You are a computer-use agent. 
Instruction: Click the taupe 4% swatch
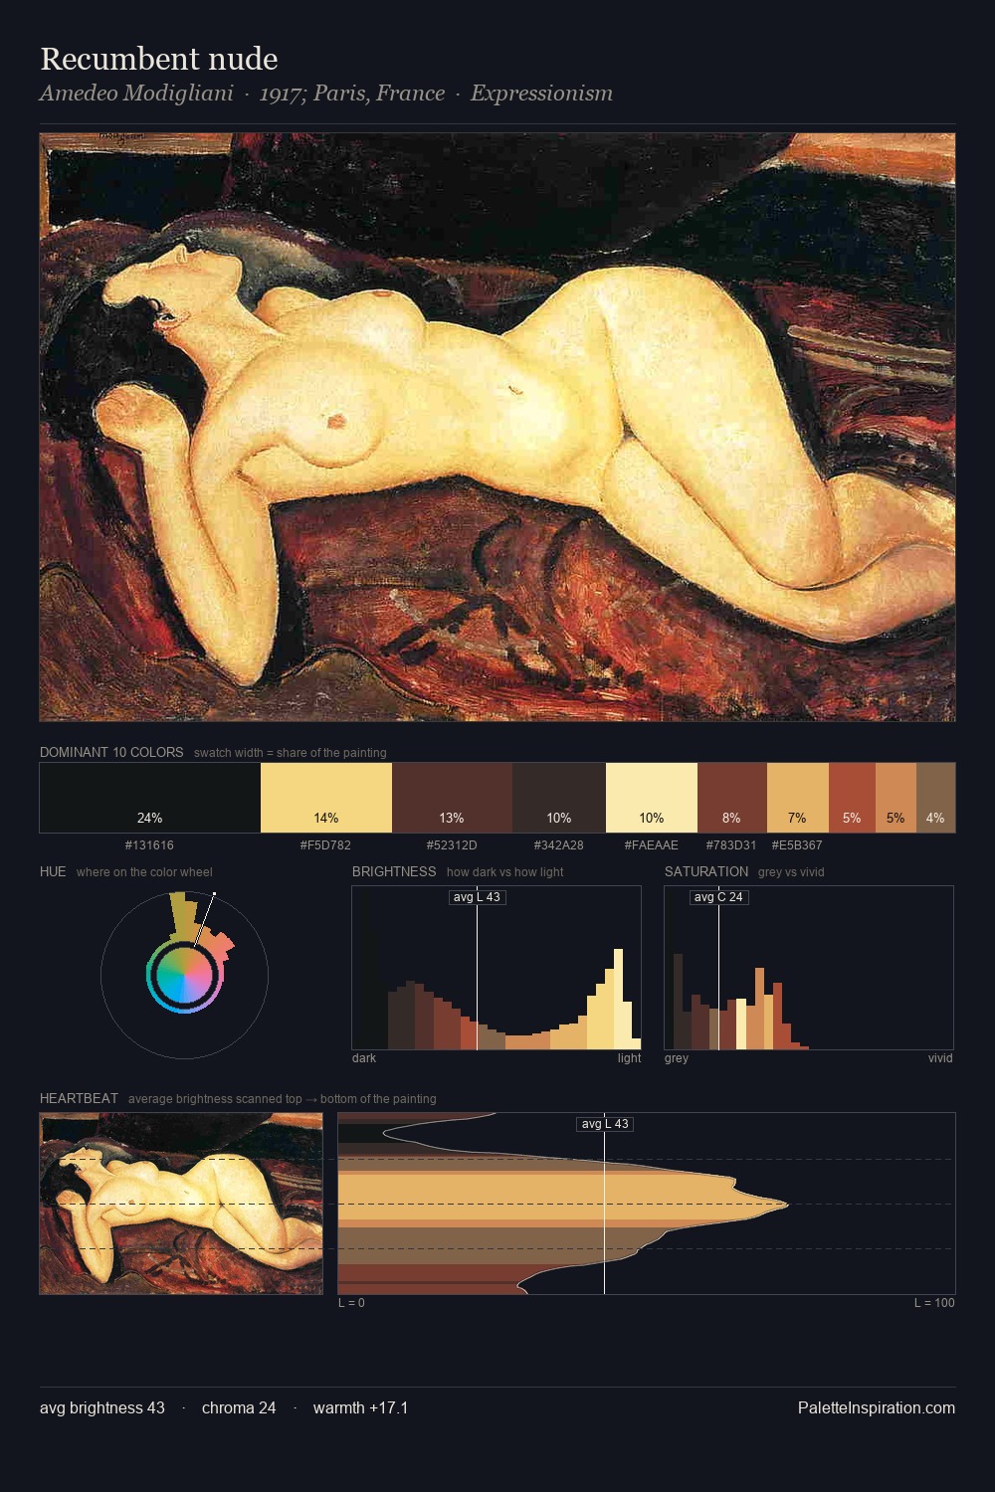click(935, 798)
